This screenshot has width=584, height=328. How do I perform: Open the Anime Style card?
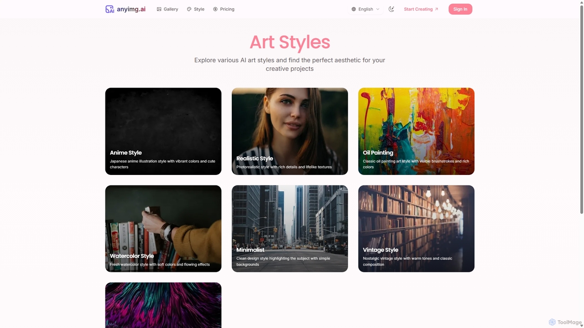pyautogui.click(x=163, y=131)
